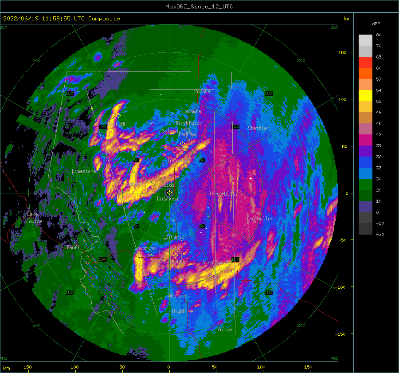
Task: Click the slate 10 dBZ legend swatch
Action: click(x=365, y=207)
